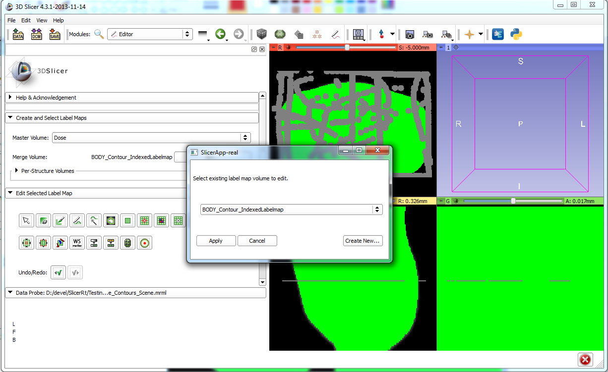Open the File menu

[x=11, y=20]
